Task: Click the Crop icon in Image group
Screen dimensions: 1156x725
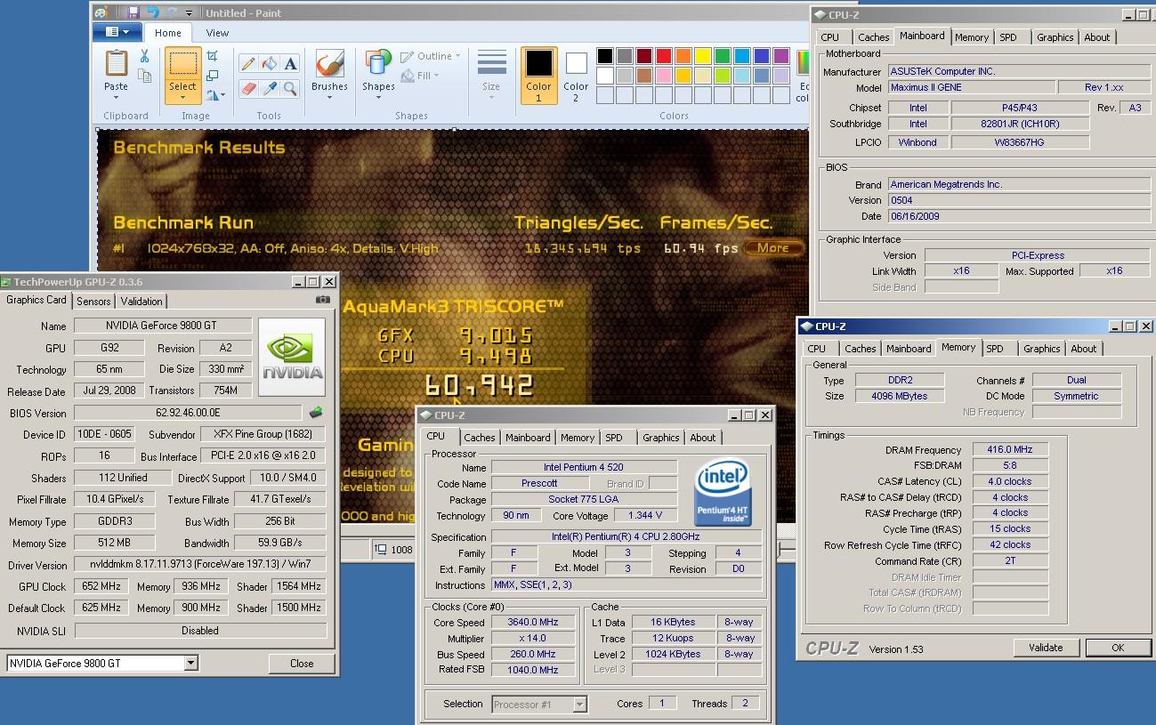Action: coord(213,56)
